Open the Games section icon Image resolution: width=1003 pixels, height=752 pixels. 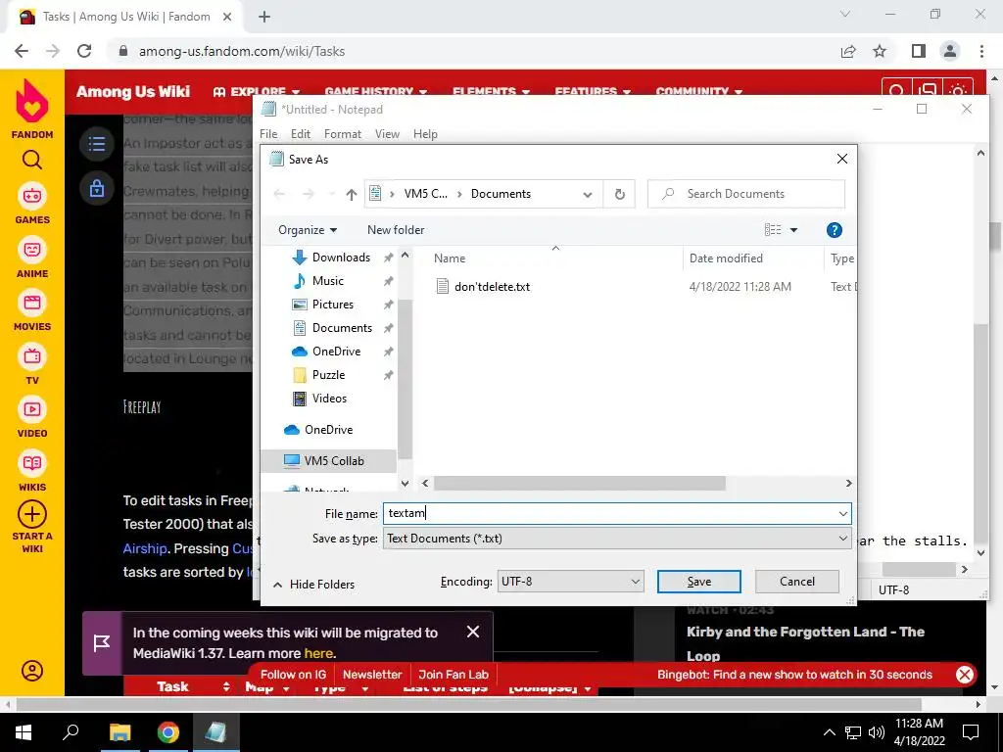32,196
